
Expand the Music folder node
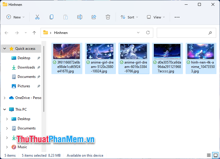7,147
